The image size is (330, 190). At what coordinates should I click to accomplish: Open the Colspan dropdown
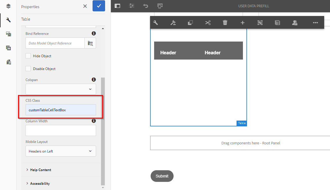pyautogui.click(x=61, y=89)
